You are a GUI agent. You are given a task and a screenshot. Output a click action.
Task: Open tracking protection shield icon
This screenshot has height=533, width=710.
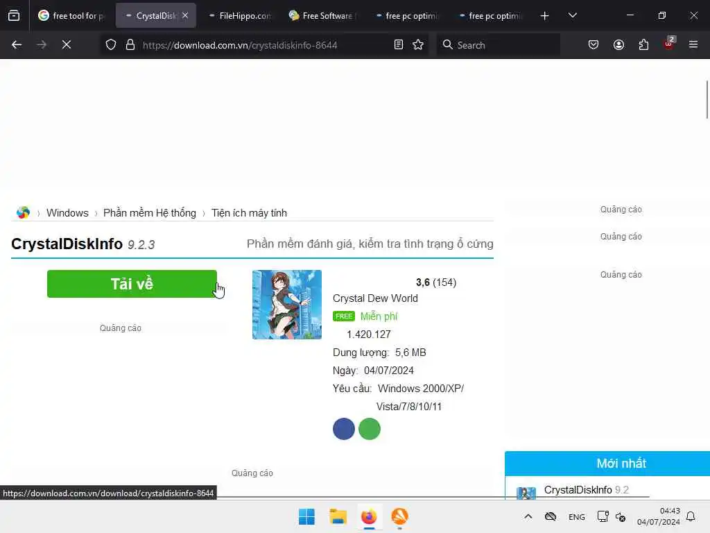(x=111, y=45)
